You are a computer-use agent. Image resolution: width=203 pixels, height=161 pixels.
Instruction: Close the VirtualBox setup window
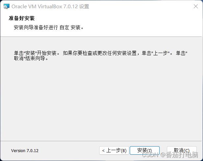[196, 6]
